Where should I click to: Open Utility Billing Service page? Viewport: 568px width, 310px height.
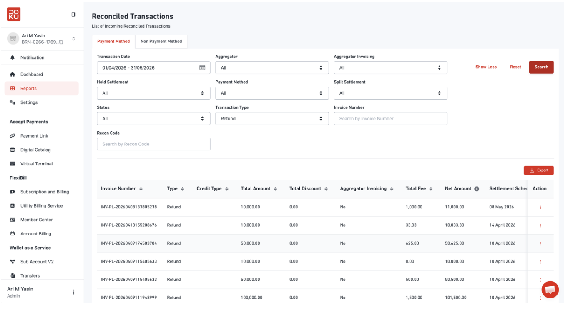click(41, 206)
